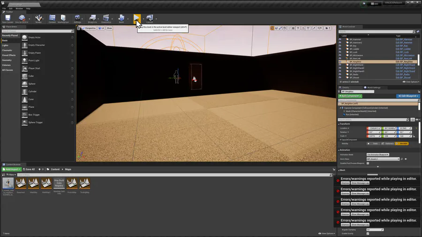
Task: Open the Cinematics toolbar icon
Action: 106,18
